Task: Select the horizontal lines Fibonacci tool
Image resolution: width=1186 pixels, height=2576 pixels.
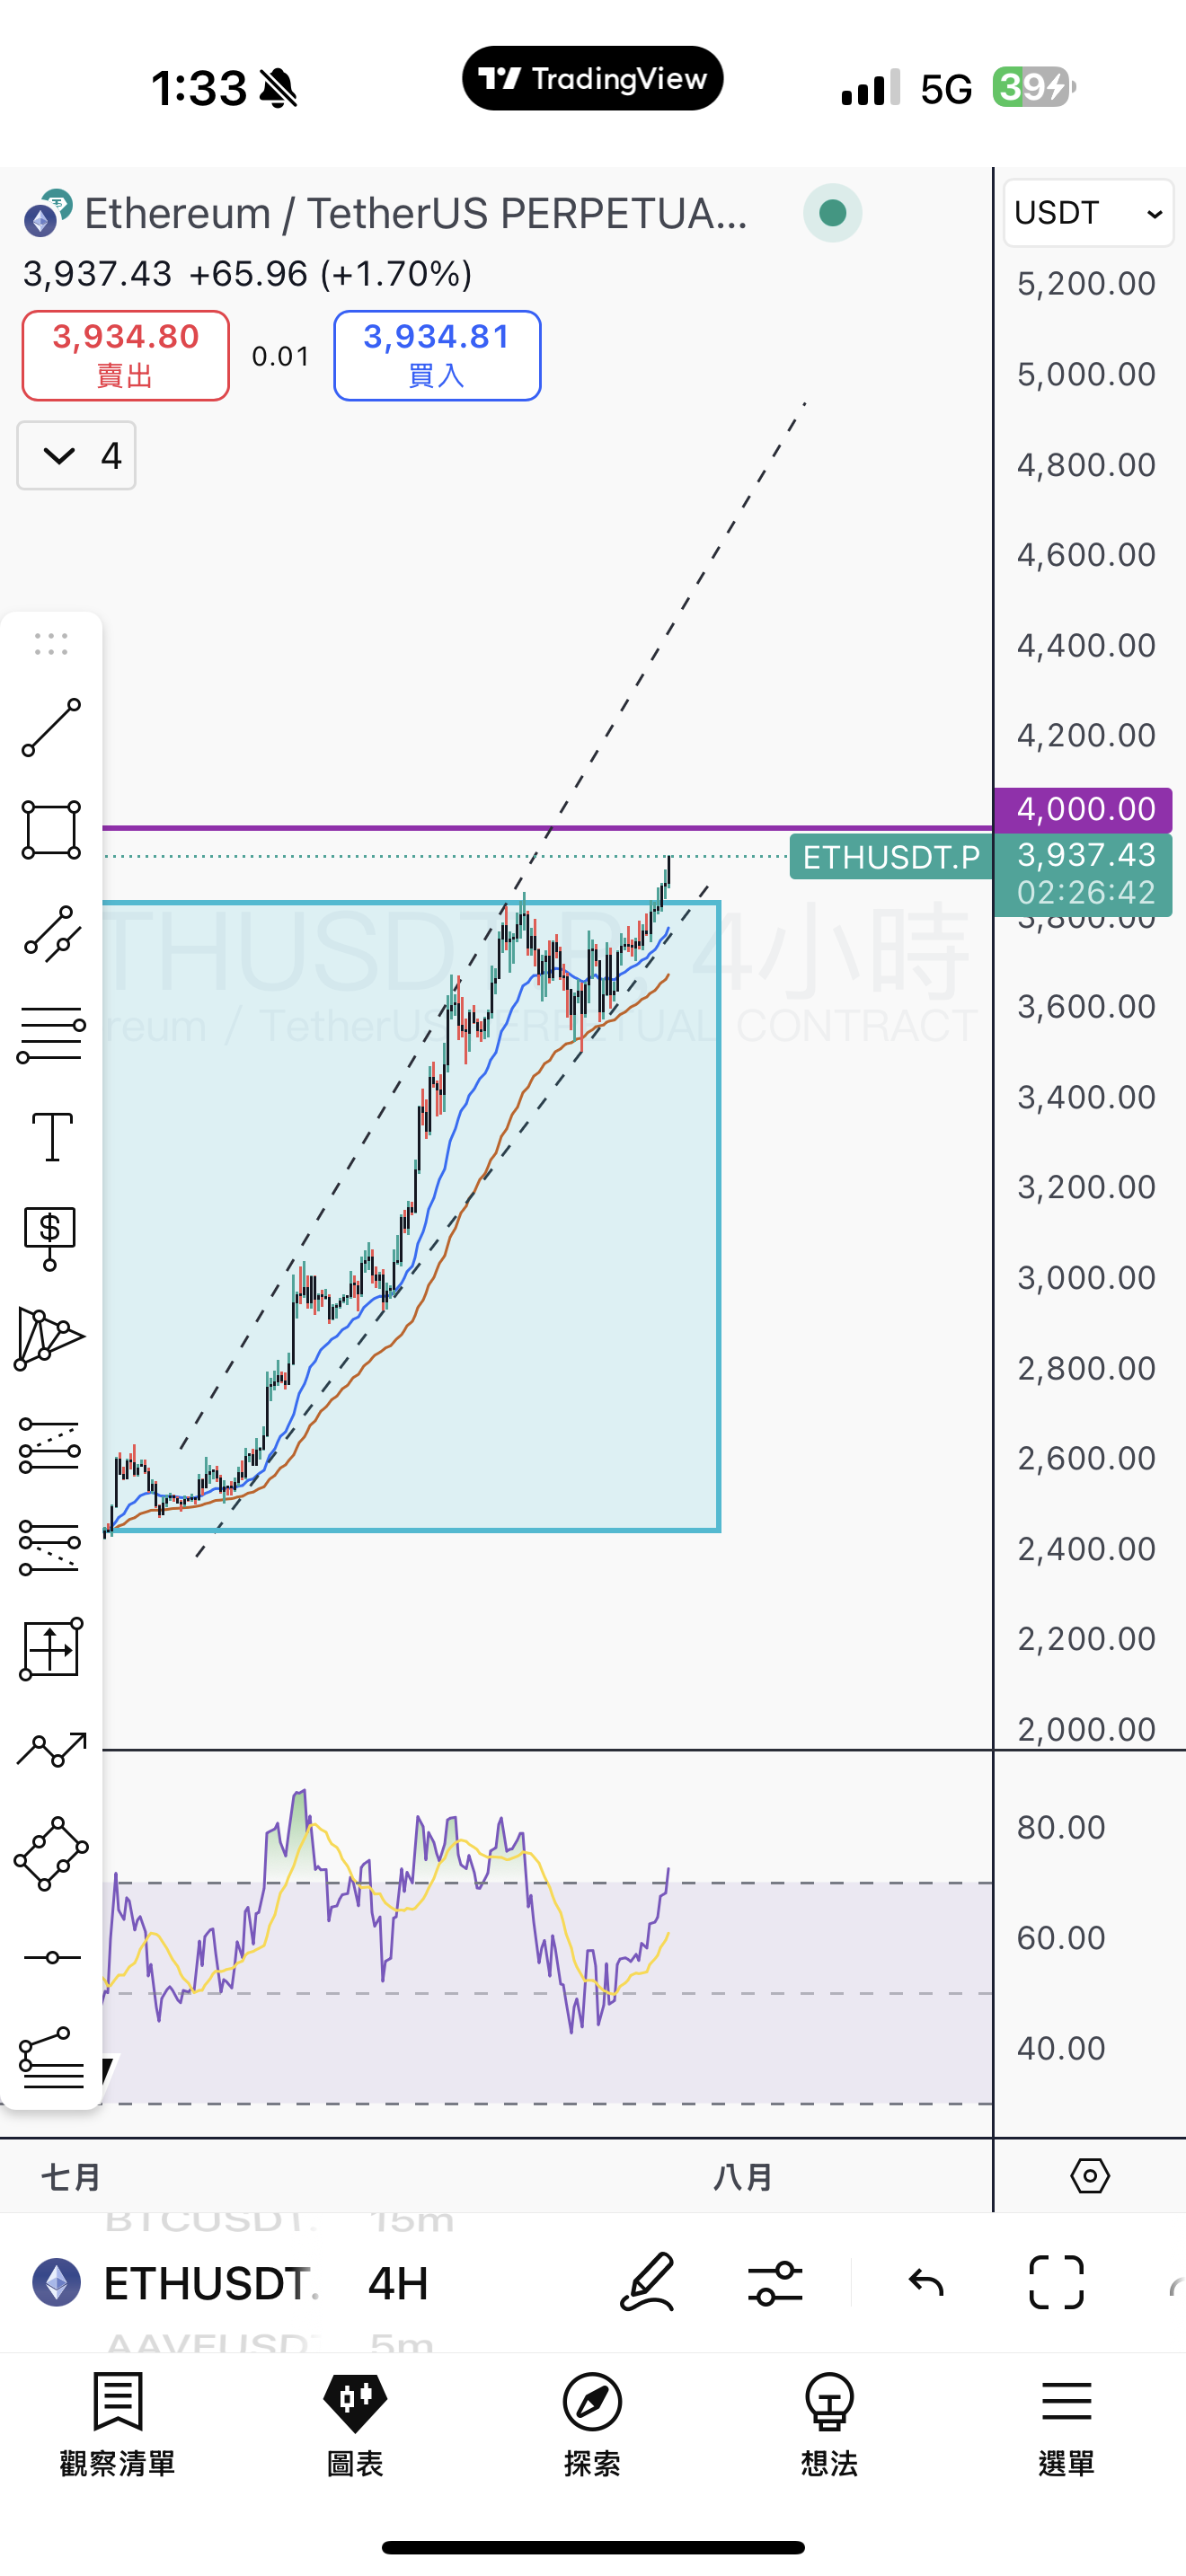Action: tap(51, 1035)
